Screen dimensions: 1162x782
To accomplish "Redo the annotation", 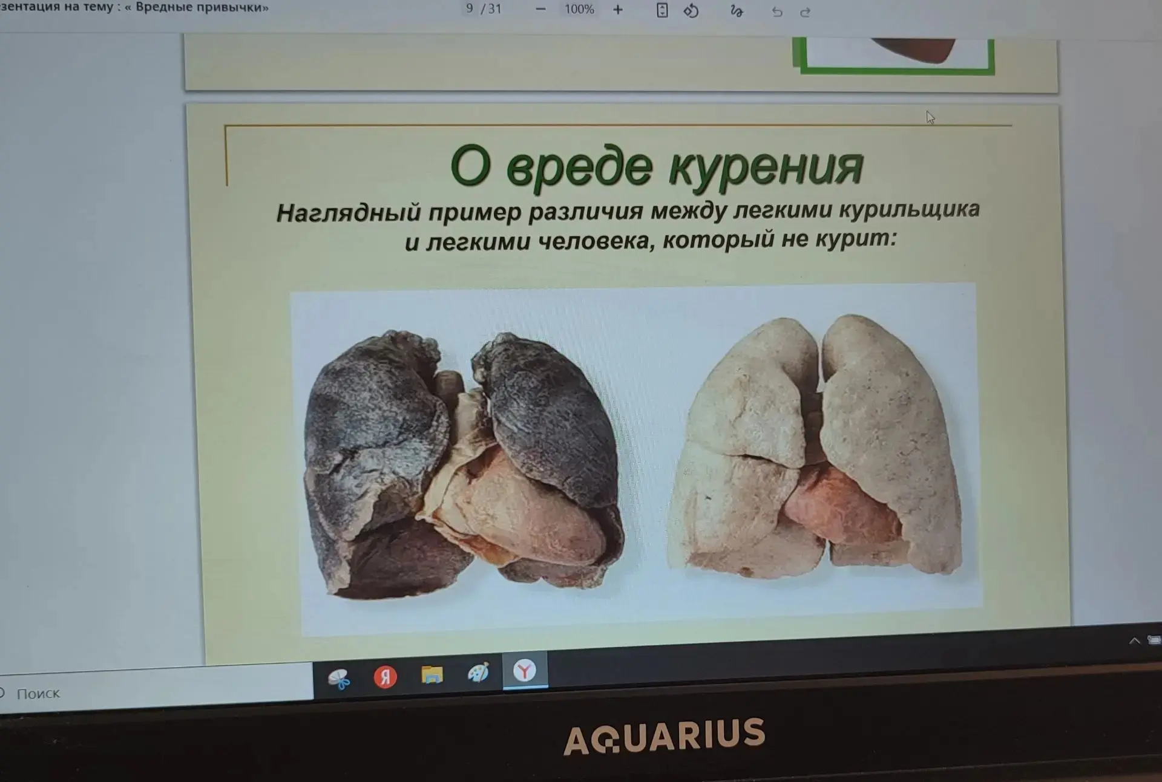I will (x=805, y=12).
